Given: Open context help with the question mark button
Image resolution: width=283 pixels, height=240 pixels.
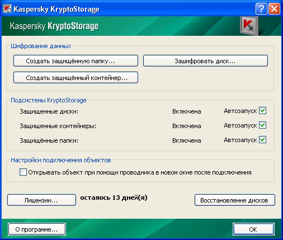Looking at the screenshot, I should click(x=261, y=8).
